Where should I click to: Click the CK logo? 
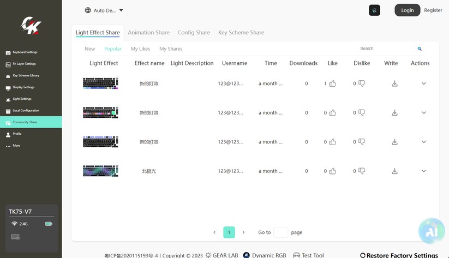click(31, 26)
